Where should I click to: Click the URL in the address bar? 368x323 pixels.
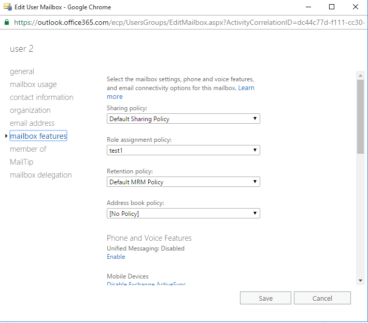pos(189,22)
